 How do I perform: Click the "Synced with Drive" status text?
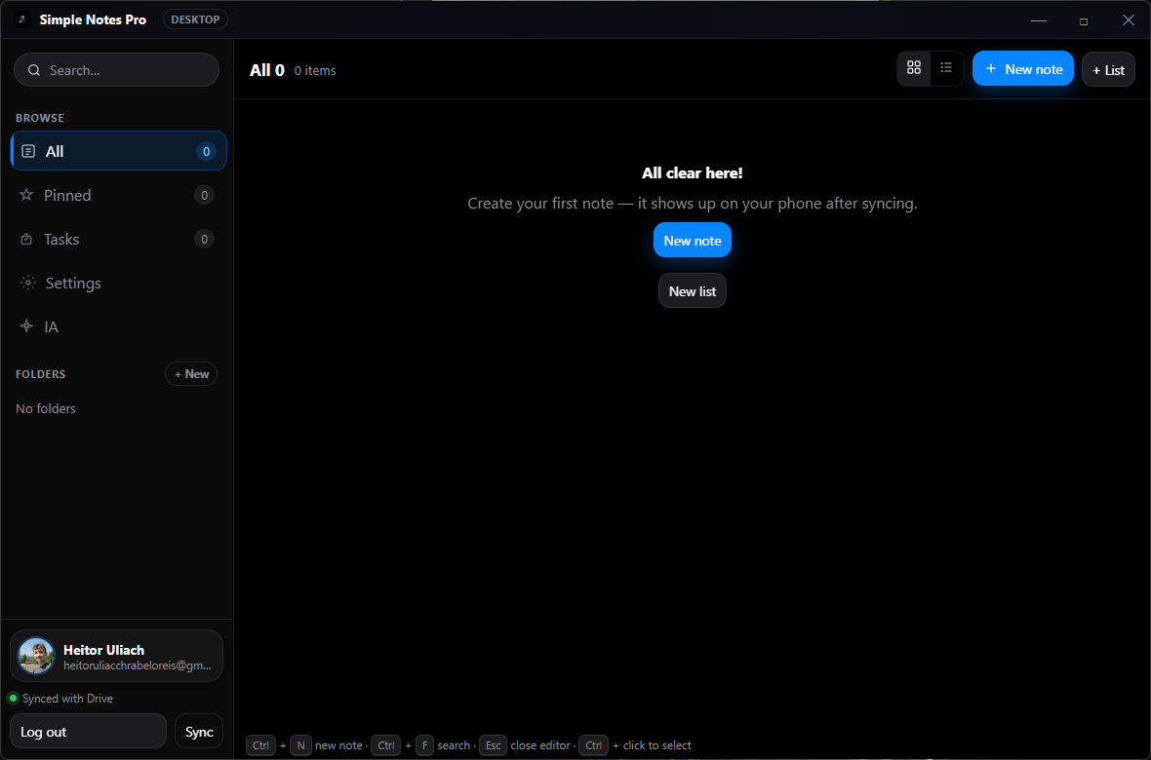coord(67,699)
